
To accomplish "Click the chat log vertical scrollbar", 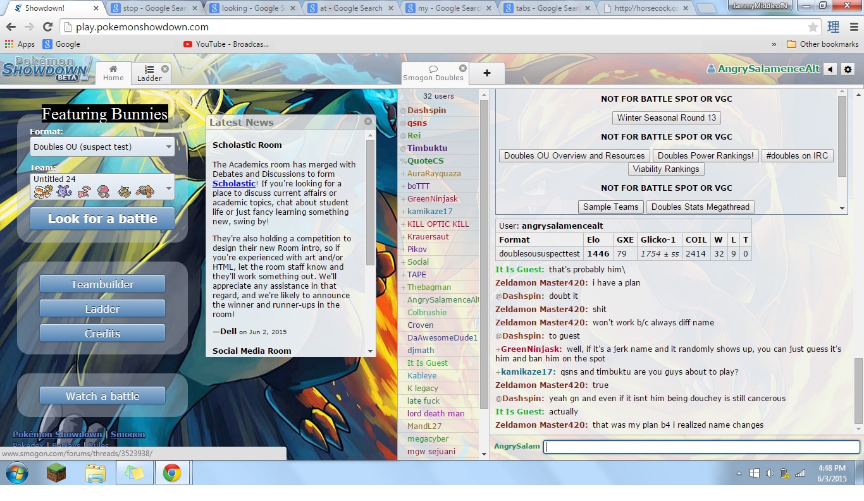I will click(858, 391).
